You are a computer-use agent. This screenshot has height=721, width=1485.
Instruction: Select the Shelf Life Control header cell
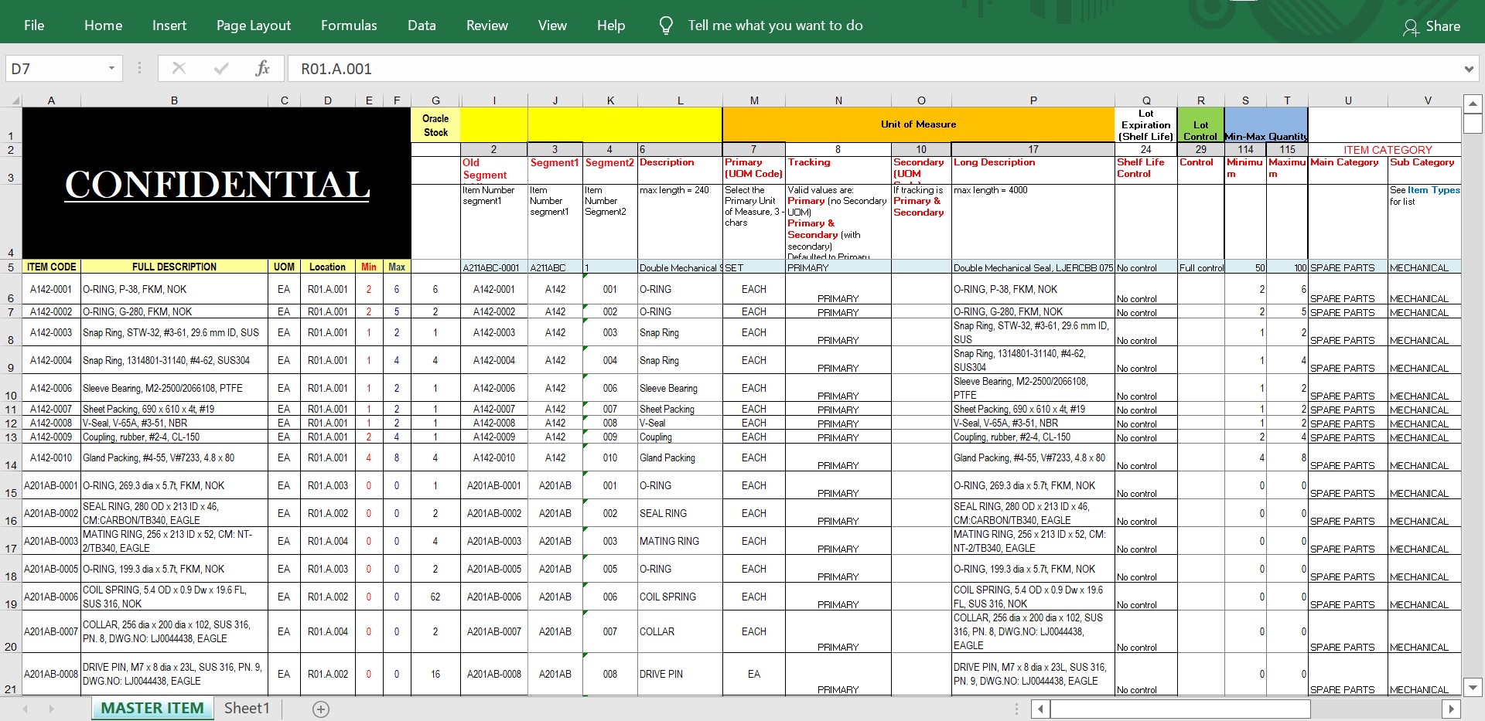click(x=1146, y=170)
